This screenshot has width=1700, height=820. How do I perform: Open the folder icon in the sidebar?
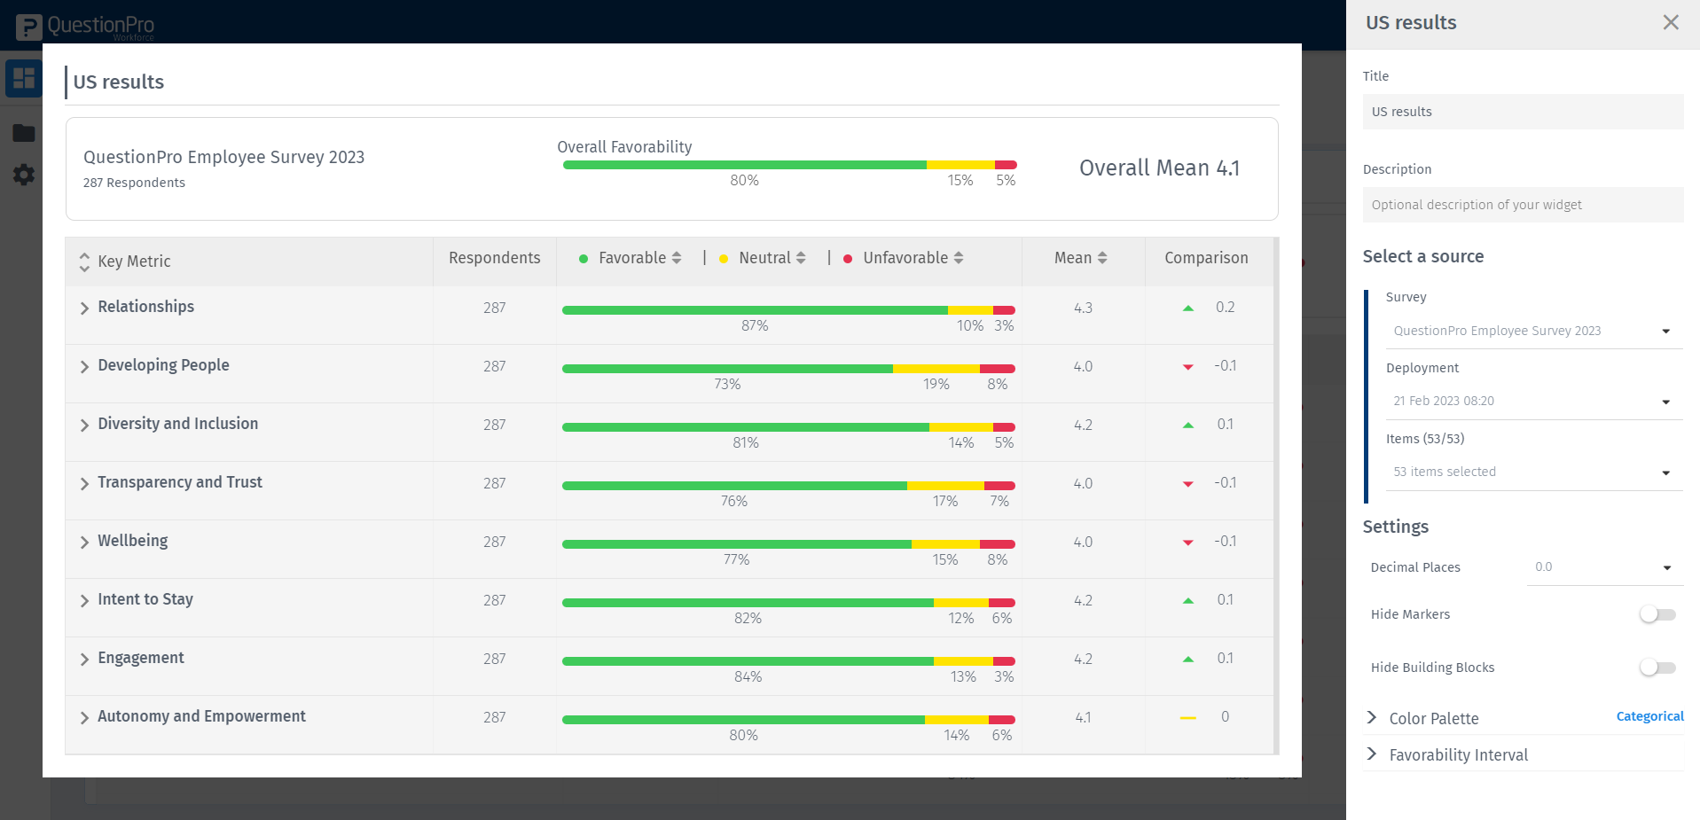pos(23,133)
